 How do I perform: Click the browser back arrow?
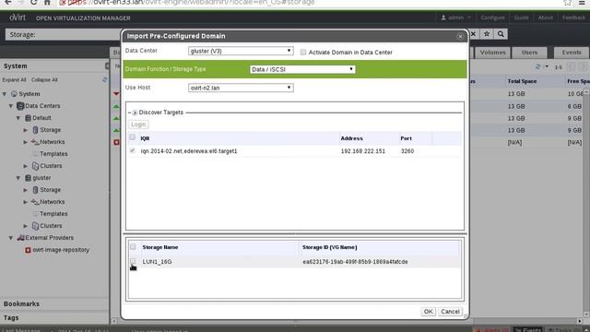pyautogui.click(x=7, y=2)
